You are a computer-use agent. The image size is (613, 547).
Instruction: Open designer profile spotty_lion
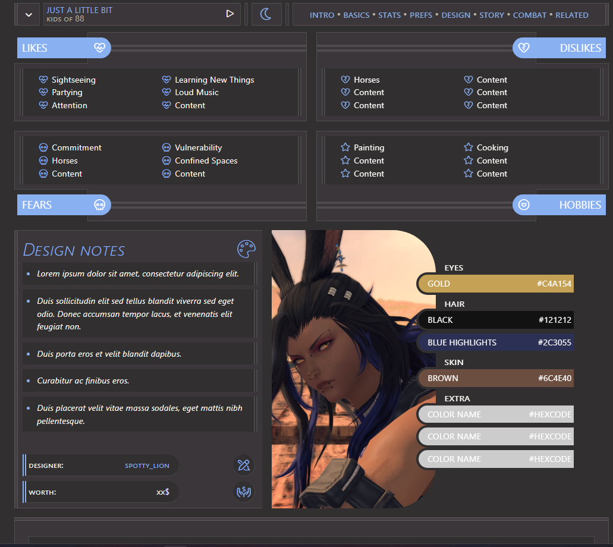point(147,466)
